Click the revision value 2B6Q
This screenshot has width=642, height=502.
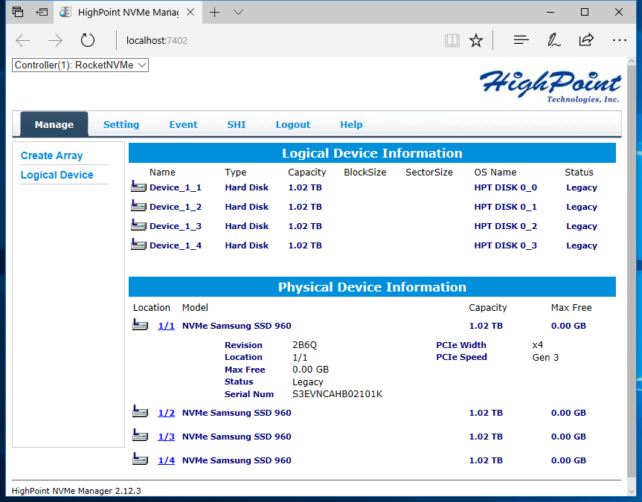304,345
